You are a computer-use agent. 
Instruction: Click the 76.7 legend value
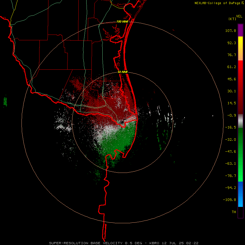[232, 55]
